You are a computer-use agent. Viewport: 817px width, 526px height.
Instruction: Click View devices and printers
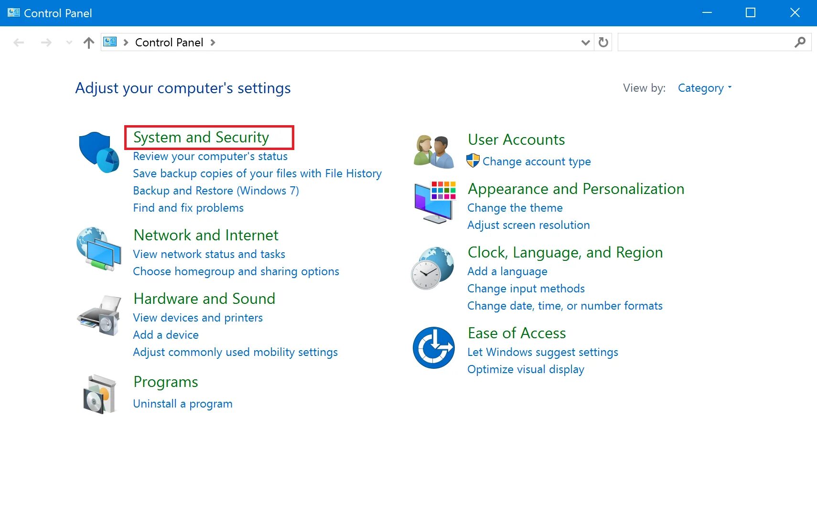click(198, 318)
